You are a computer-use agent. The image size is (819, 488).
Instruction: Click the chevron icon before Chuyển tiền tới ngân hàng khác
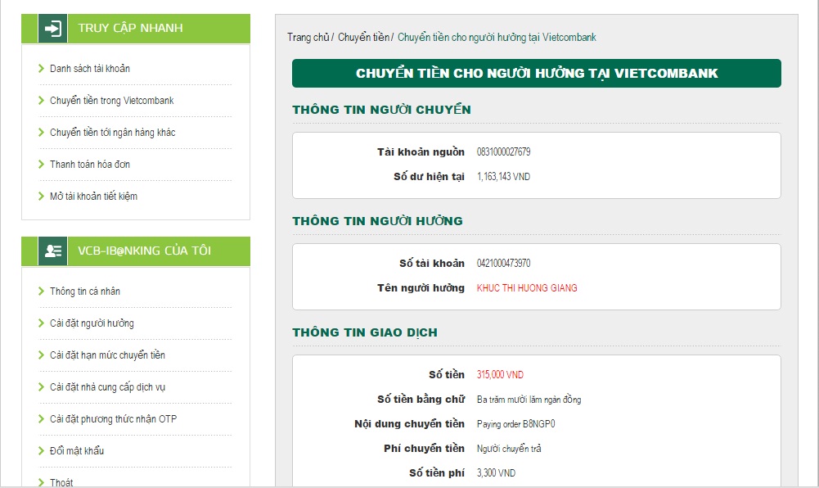pos(41,132)
